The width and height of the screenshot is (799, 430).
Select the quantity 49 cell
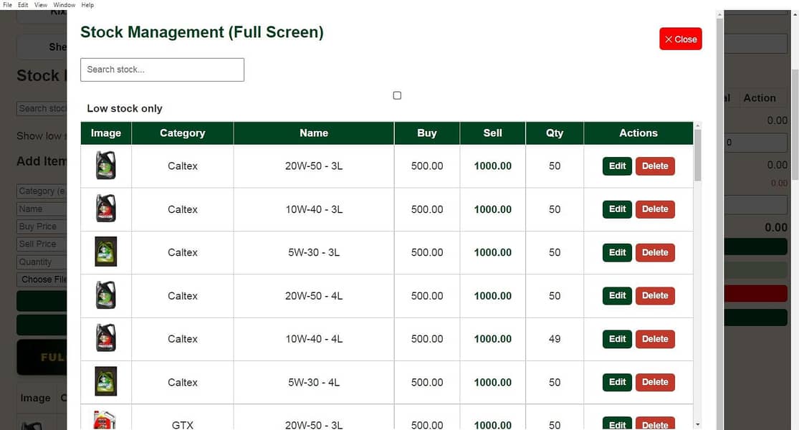click(555, 339)
